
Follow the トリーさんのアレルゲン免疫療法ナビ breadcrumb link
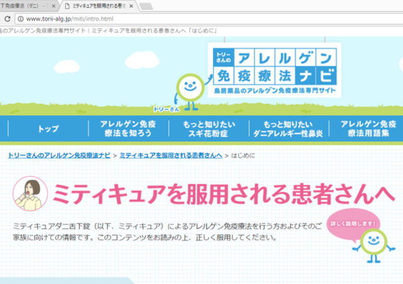tap(59, 156)
